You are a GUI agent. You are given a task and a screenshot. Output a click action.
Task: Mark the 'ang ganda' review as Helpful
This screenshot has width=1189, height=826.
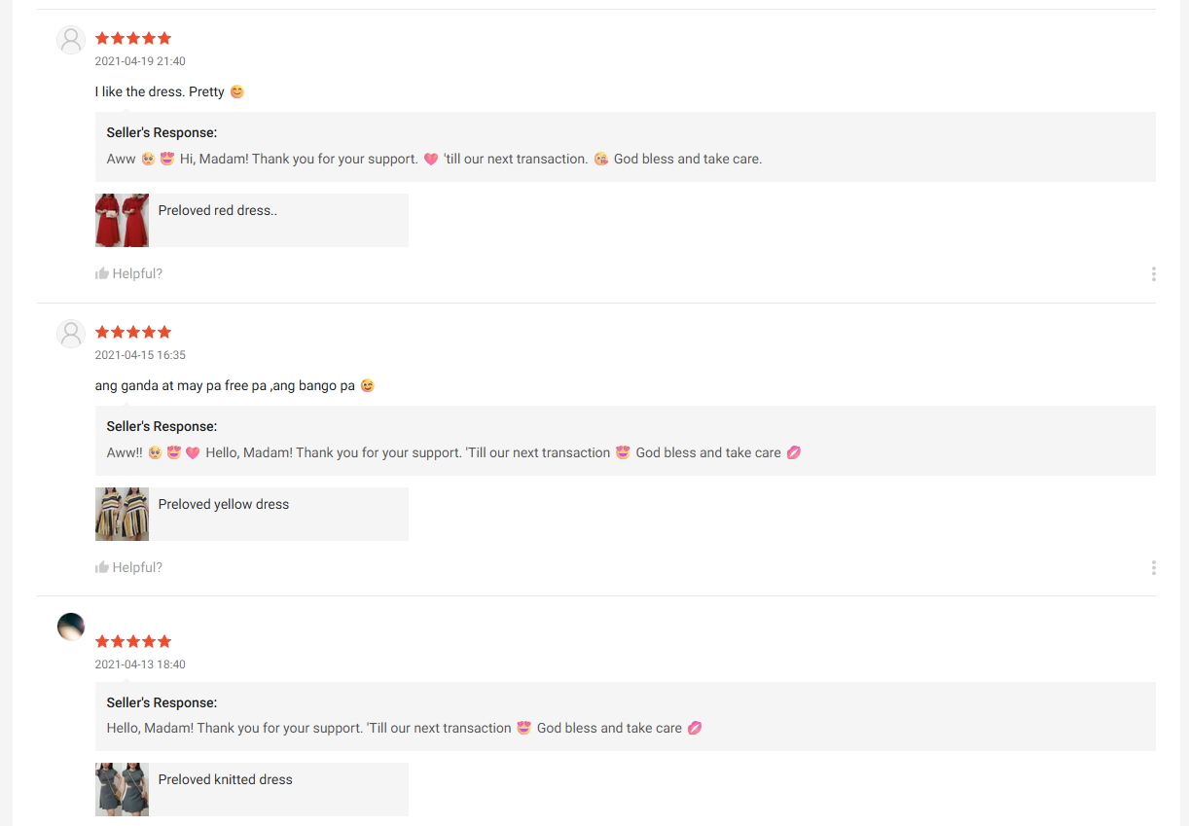[x=137, y=568]
